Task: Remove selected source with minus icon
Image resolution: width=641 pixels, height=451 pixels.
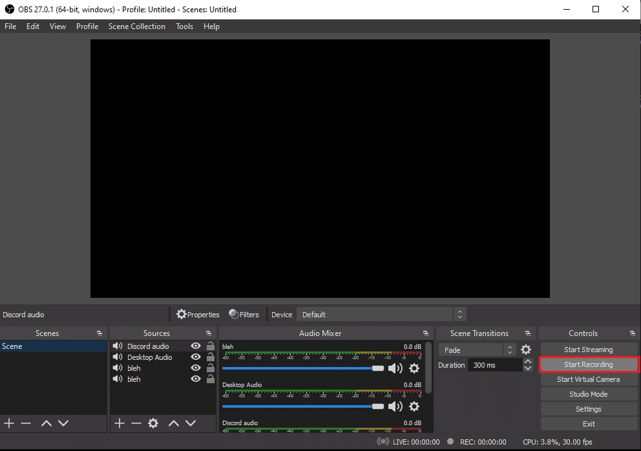Action: click(x=136, y=423)
